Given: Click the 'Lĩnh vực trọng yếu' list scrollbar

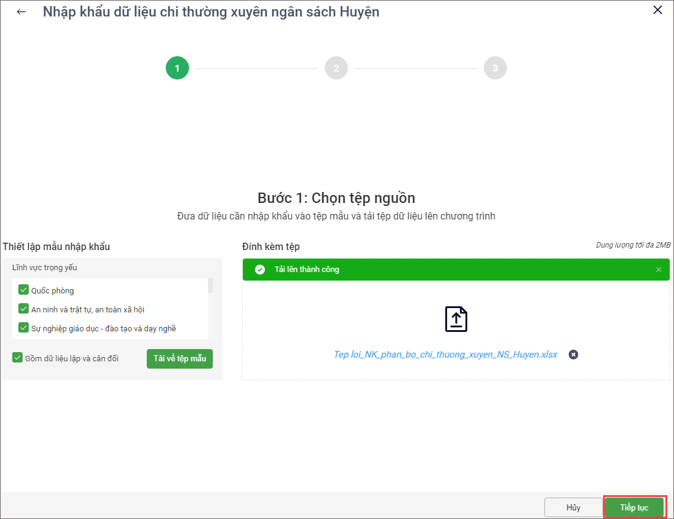Looking at the screenshot, I should pyautogui.click(x=210, y=286).
